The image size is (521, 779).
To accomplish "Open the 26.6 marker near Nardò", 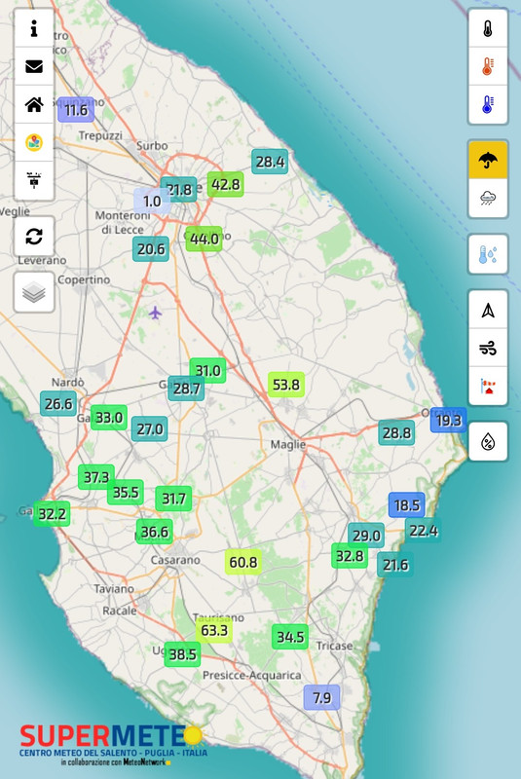I will tap(58, 404).
